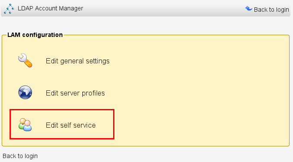Click the LAM tree logo icon

[x=9, y=8]
